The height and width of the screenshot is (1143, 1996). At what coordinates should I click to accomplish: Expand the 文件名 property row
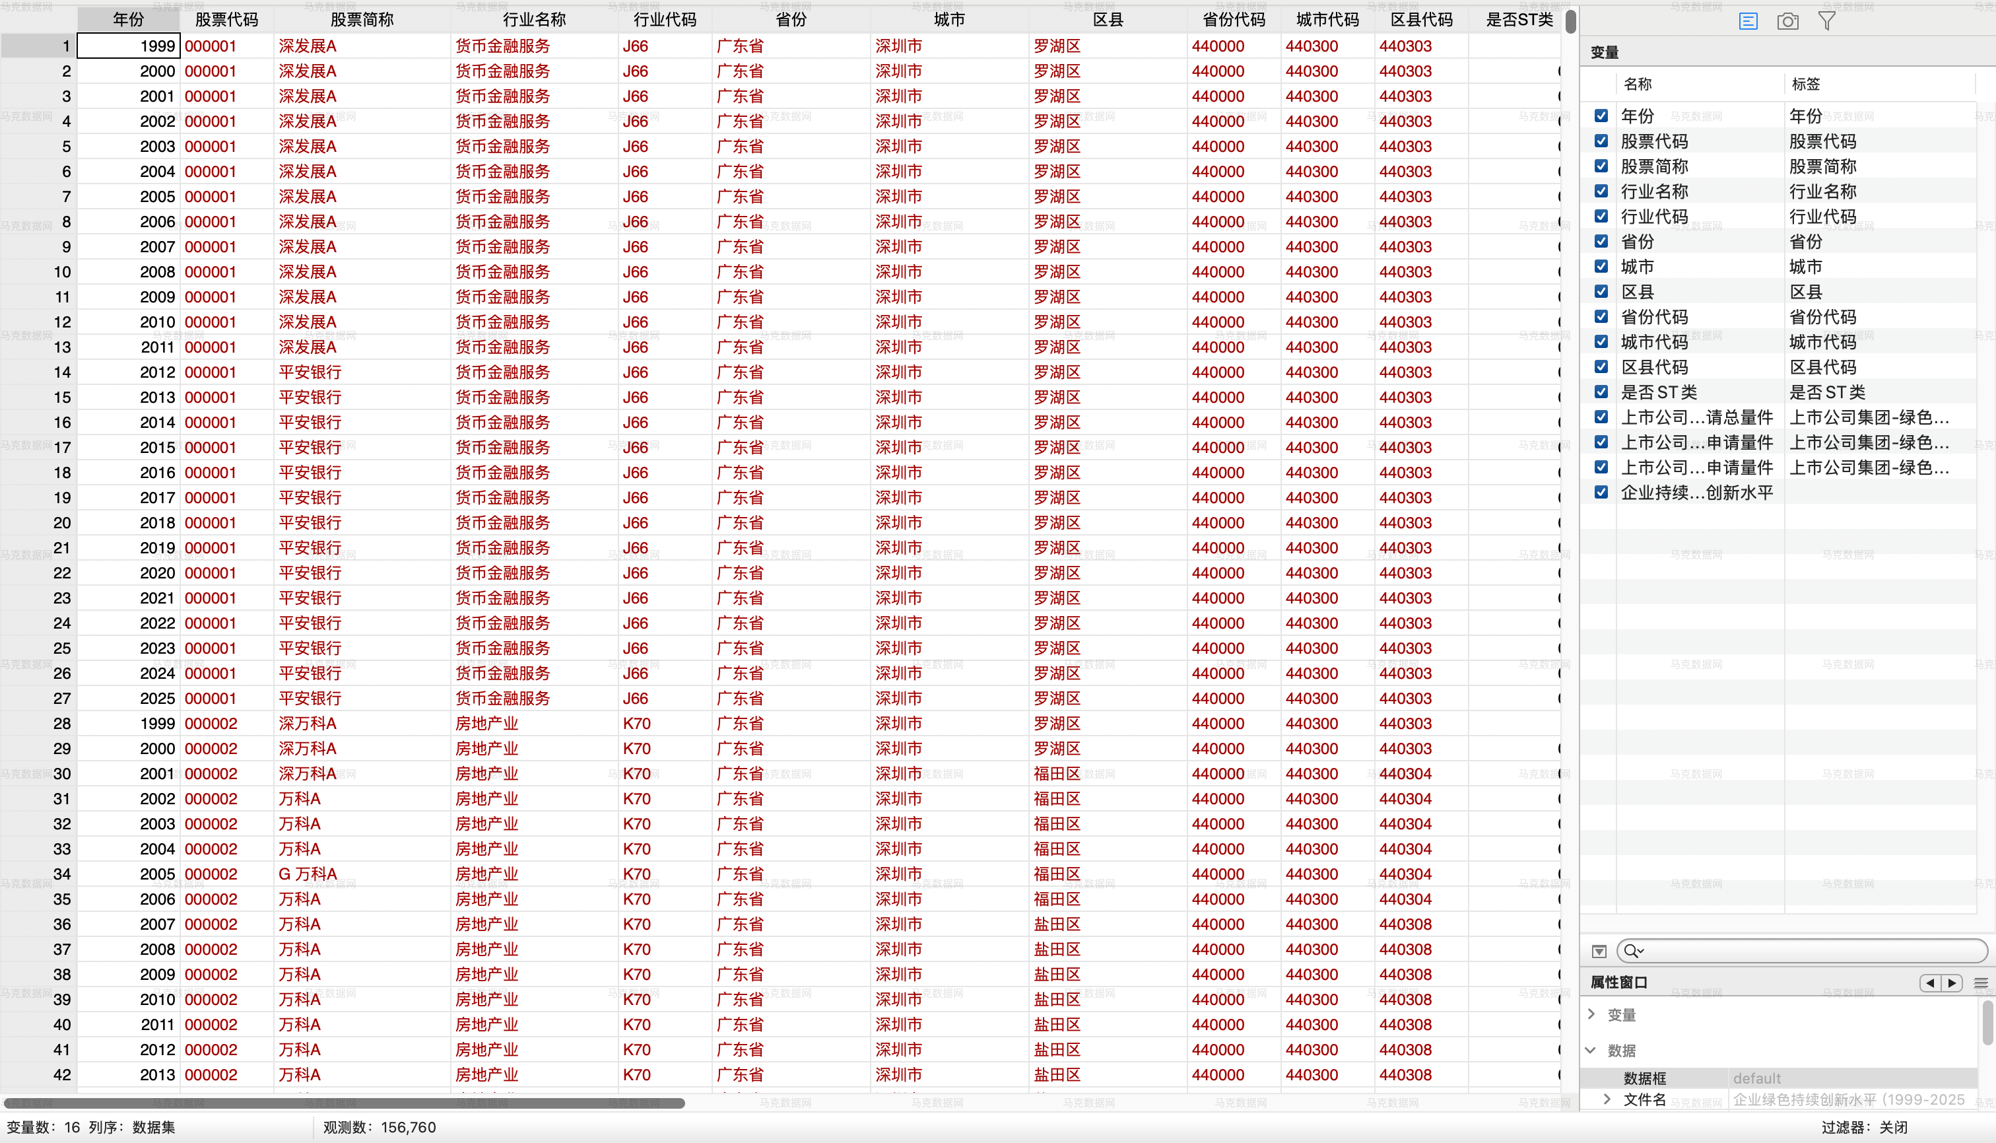(x=1607, y=1099)
